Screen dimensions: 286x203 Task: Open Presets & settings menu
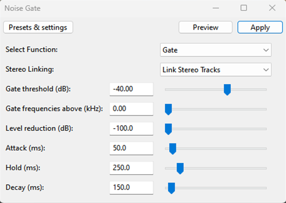click(x=38, y=27)
